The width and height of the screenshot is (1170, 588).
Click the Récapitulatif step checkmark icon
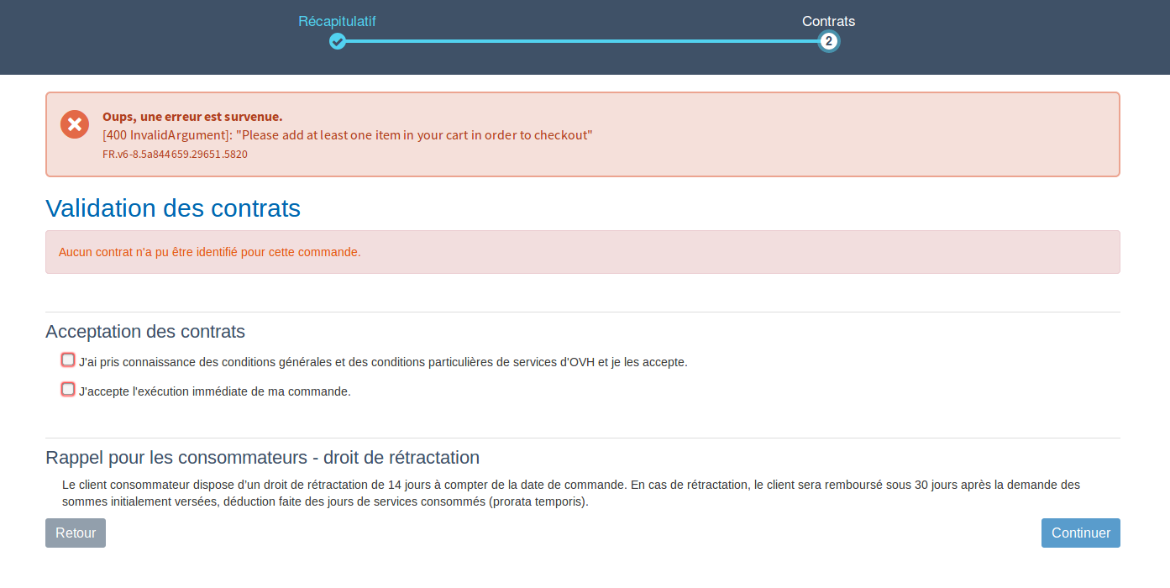[337, 41]
